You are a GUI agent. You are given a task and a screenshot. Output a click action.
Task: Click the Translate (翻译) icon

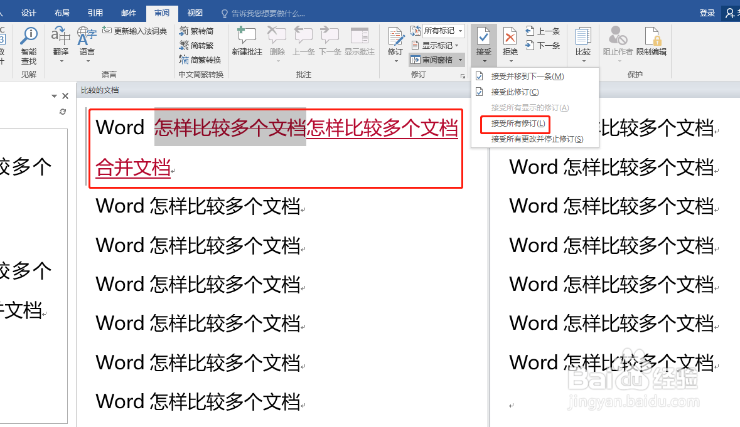point(61,36)
